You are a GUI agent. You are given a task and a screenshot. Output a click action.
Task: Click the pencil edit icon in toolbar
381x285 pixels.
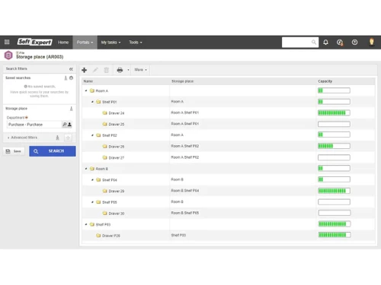(x=95, y=70)
